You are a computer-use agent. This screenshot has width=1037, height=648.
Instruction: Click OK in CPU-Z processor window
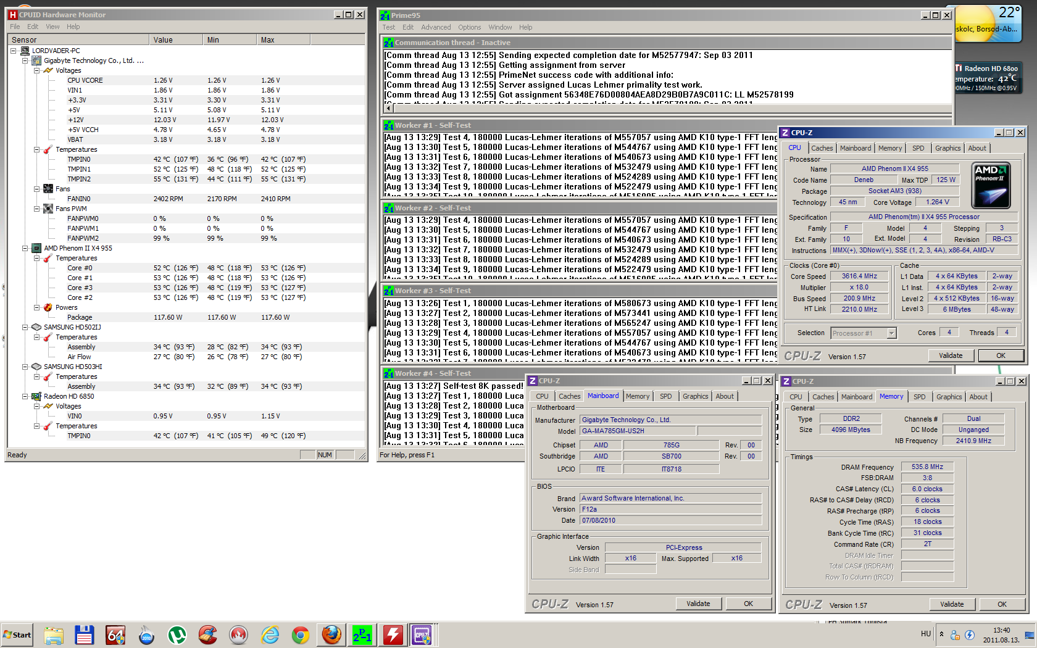pos(1001,355)
